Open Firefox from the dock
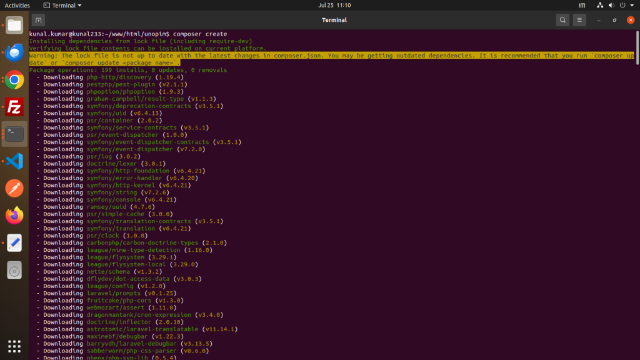 pyautogui.click(x=14, y=216)
